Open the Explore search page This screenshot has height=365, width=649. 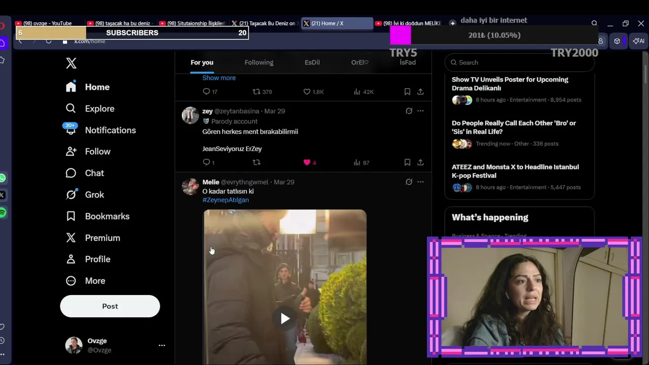pyautogui.click(x=90, y=108)
